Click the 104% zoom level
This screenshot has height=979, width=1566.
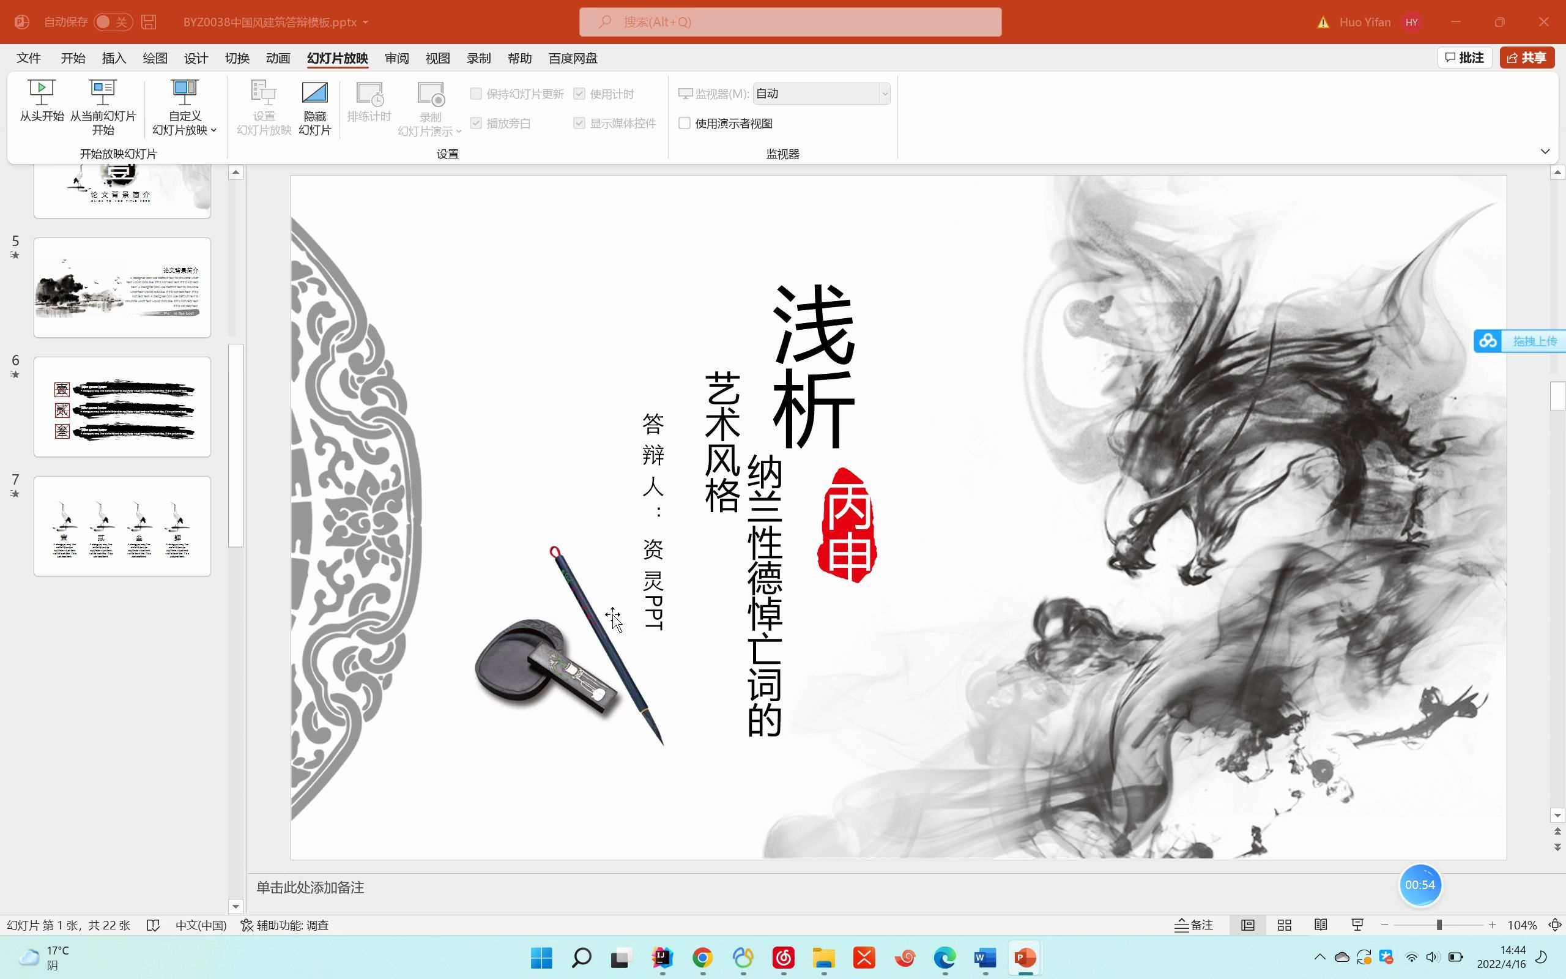(x=1522, y=925)
